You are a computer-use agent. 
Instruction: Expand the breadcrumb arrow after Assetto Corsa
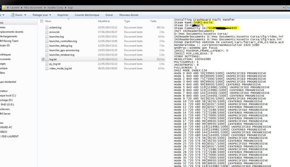click(65, 8)
